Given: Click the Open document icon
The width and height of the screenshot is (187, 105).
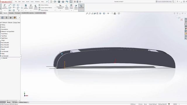Looking at the screenshot, I should click(55, 2).
